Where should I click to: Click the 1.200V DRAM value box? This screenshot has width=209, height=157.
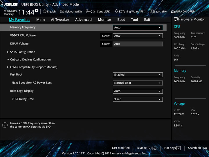[106, 44]
